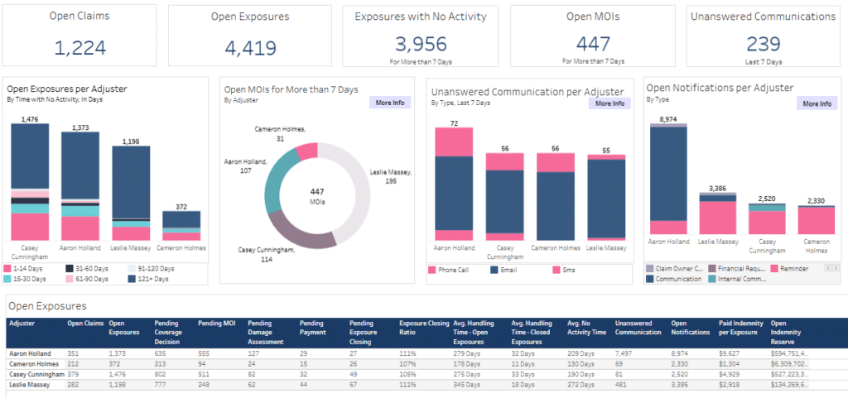Viewport: 848px width, 398px height.
Task: Click the Open Claims 1,224 card
Action: click(79, 36)
